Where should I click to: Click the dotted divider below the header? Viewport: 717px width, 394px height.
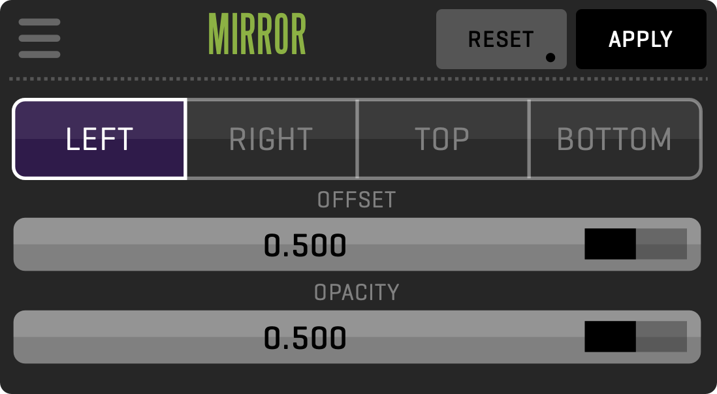358,80
